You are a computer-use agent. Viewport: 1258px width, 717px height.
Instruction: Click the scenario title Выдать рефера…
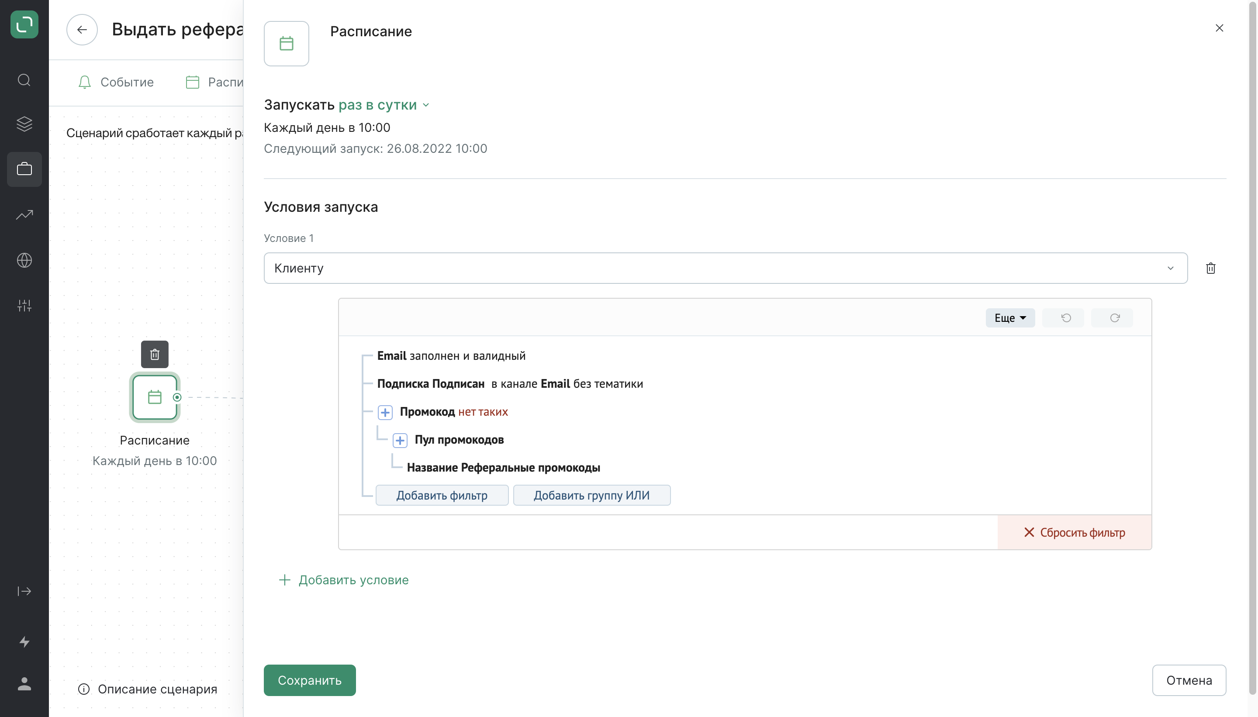click(x=177, y=29)
